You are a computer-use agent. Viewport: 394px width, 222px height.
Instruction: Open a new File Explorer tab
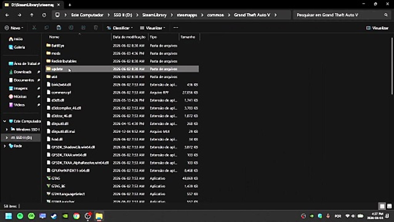70,5
